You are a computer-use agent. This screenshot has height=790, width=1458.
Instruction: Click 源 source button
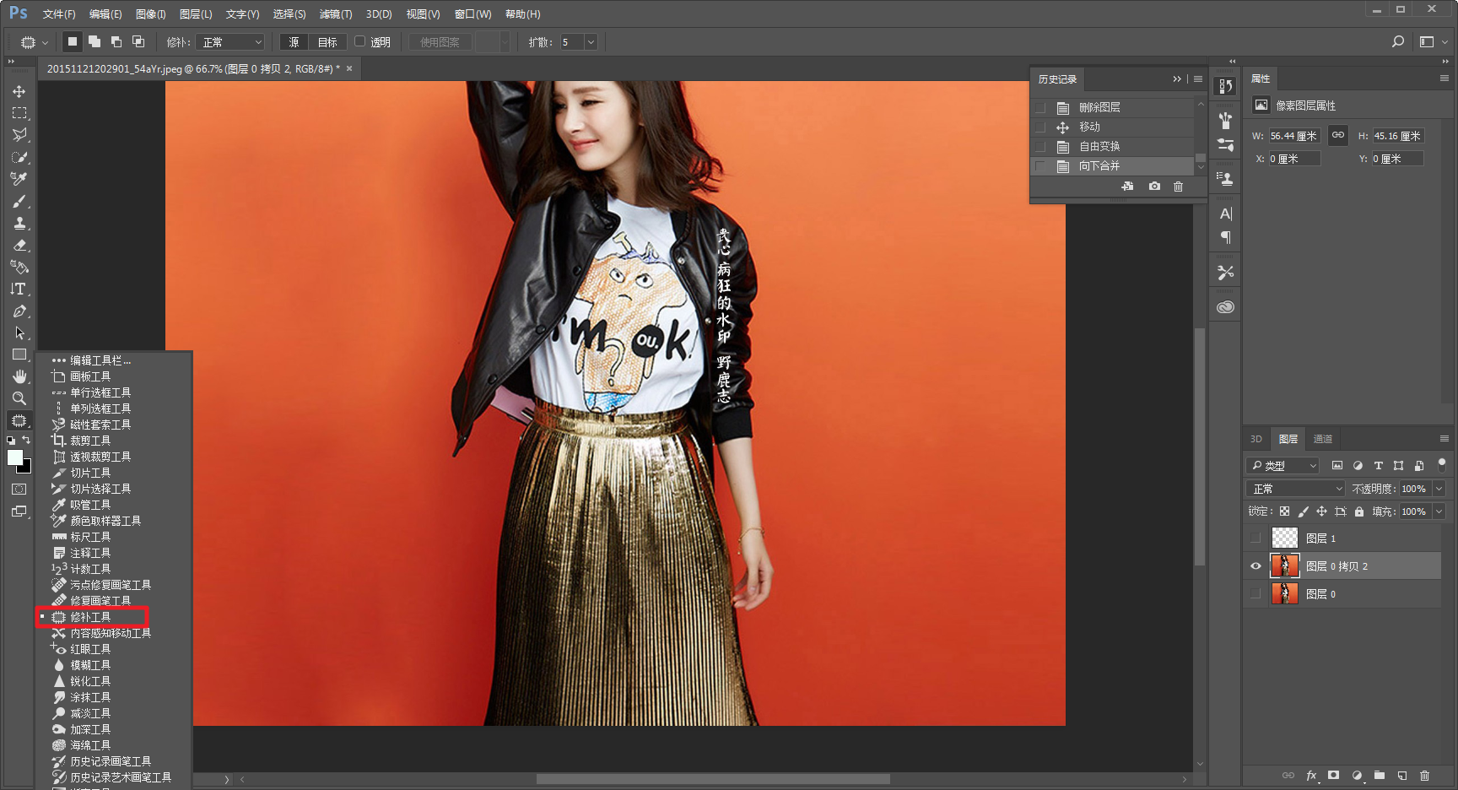coord(294,41)
